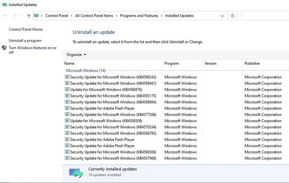The height and width of the screenshot is (183, 289).
Task: Expand the address bar history dropdown
Action: click(222, 16)
